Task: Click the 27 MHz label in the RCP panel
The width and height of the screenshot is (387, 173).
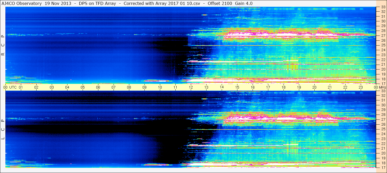Action: coord(383,36)
